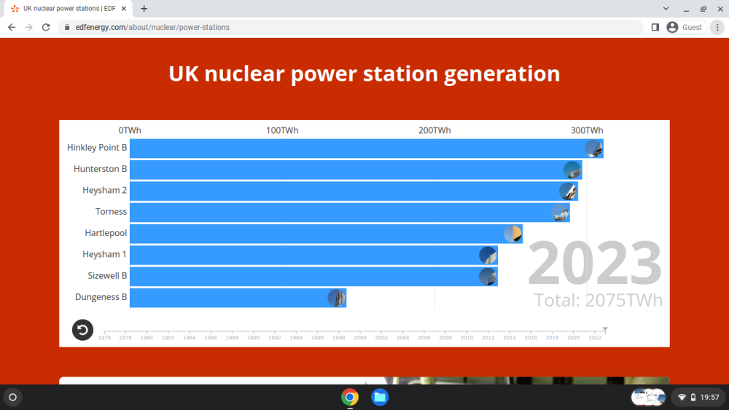Select the Hartlepool station circular icon
Image resolution: width=729 pixels, height=410 pixels.
pyautogui.click(x=512, y=234)
